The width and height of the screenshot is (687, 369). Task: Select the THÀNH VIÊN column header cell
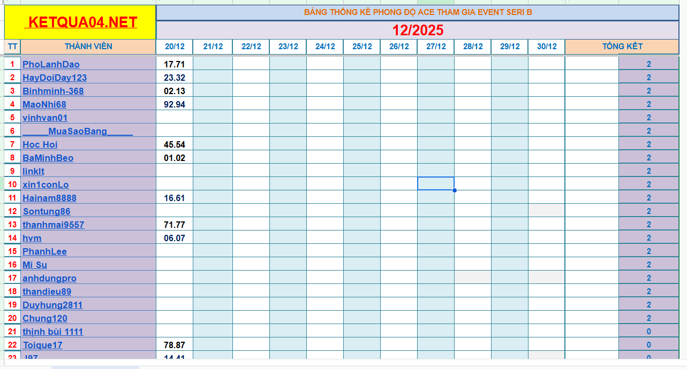tap(88, 47)
